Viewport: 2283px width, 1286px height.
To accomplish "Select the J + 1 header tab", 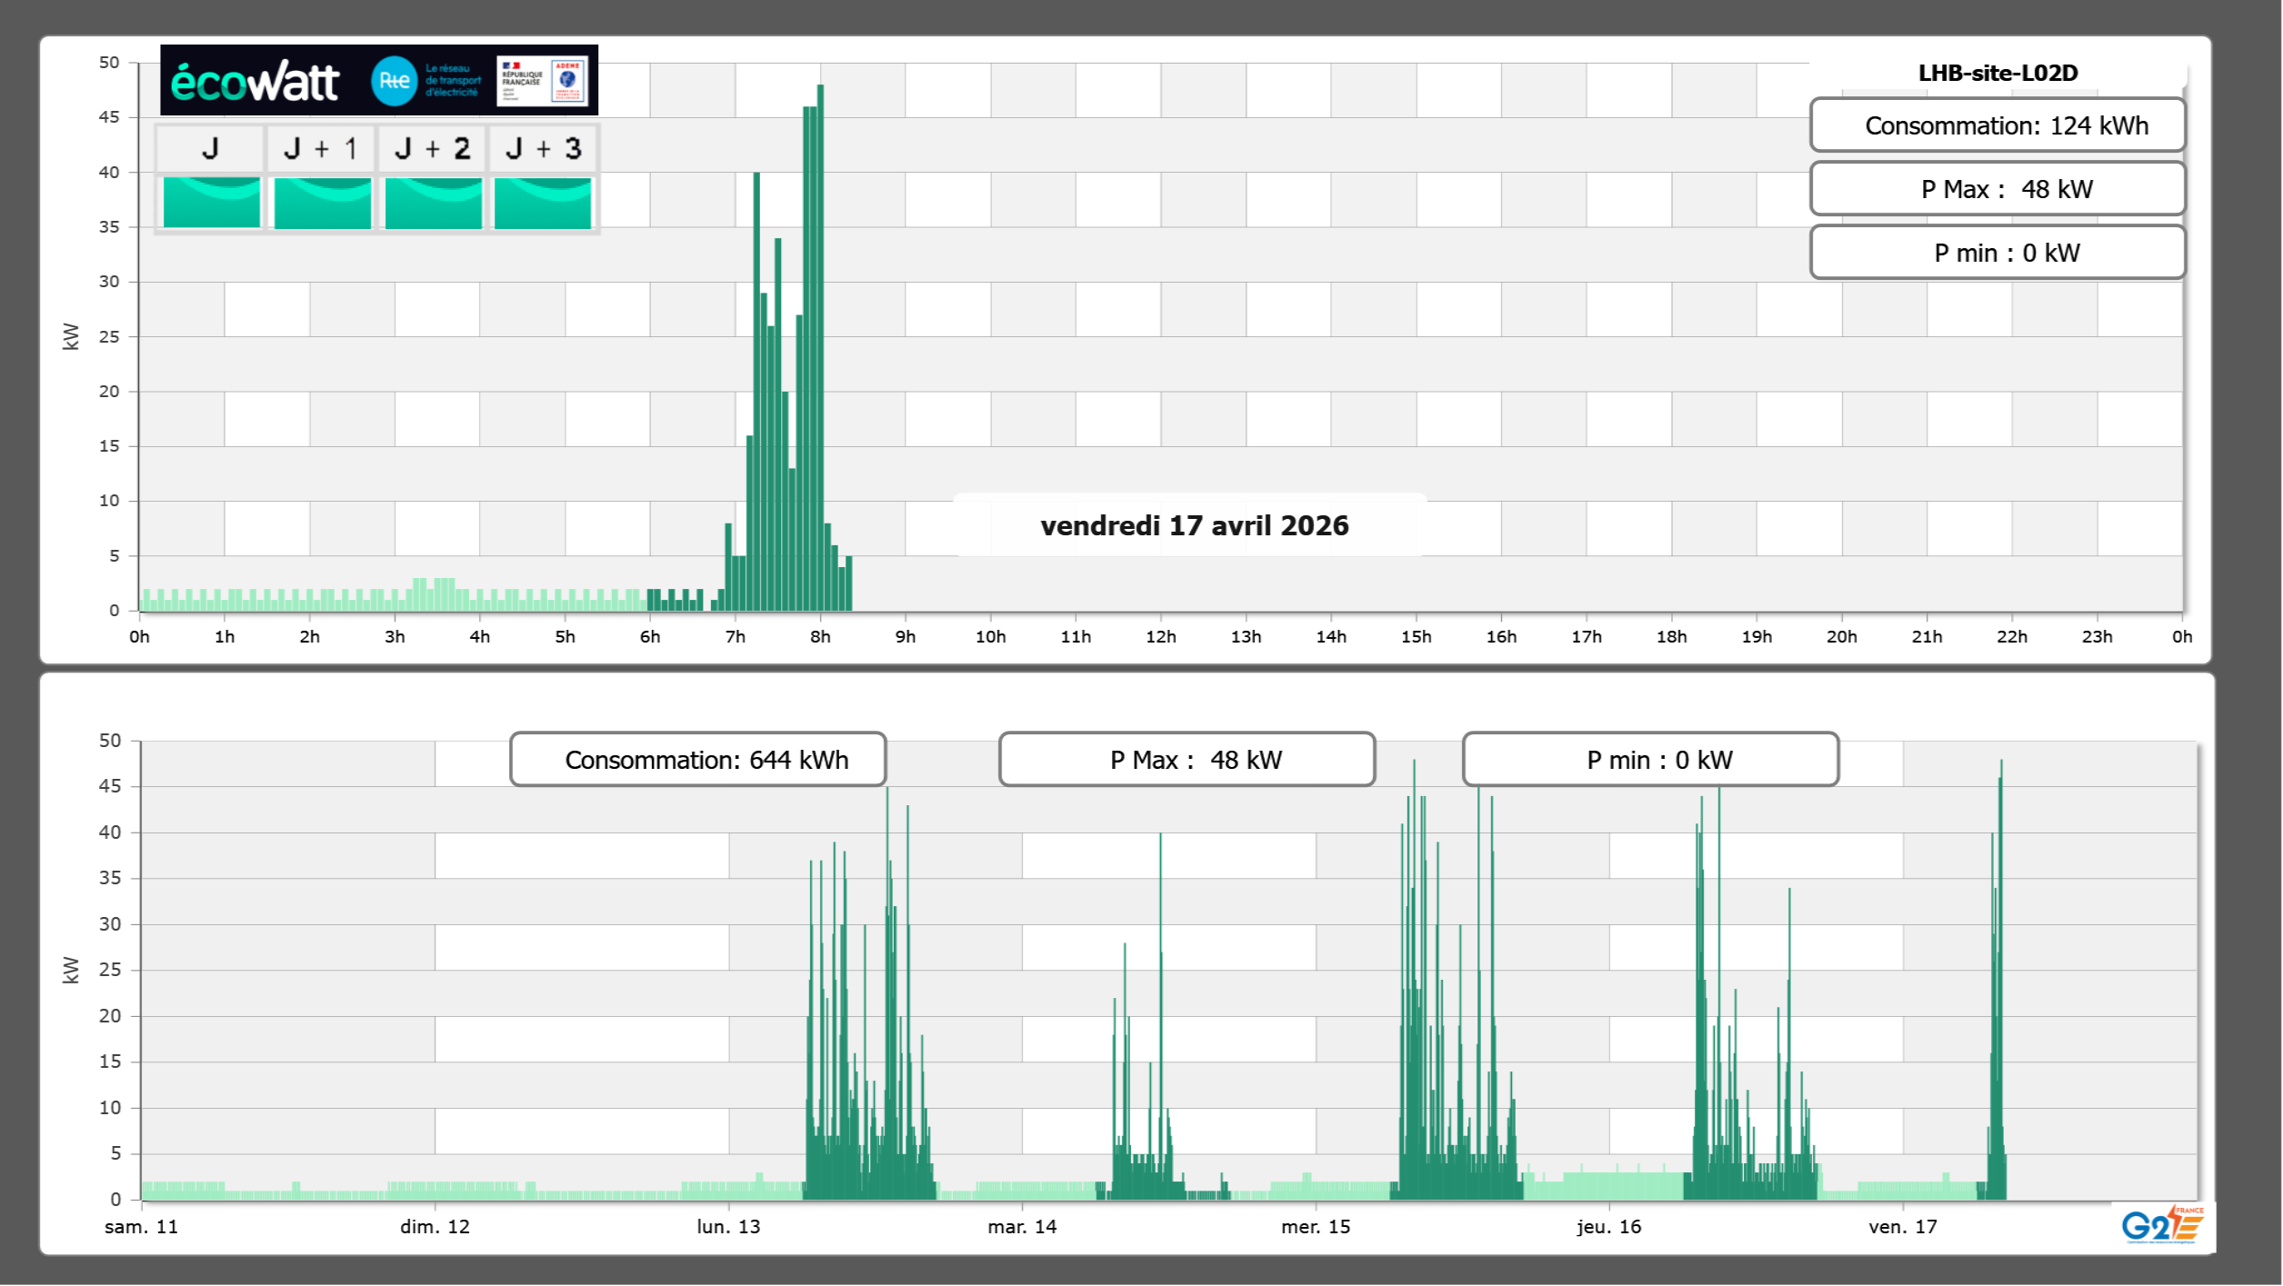I will point(321,148).
